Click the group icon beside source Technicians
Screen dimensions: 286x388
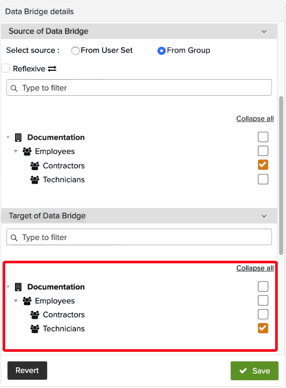coord(35,180)
